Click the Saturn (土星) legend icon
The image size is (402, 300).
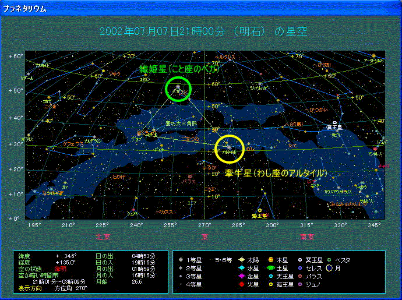tap(271, 268)
